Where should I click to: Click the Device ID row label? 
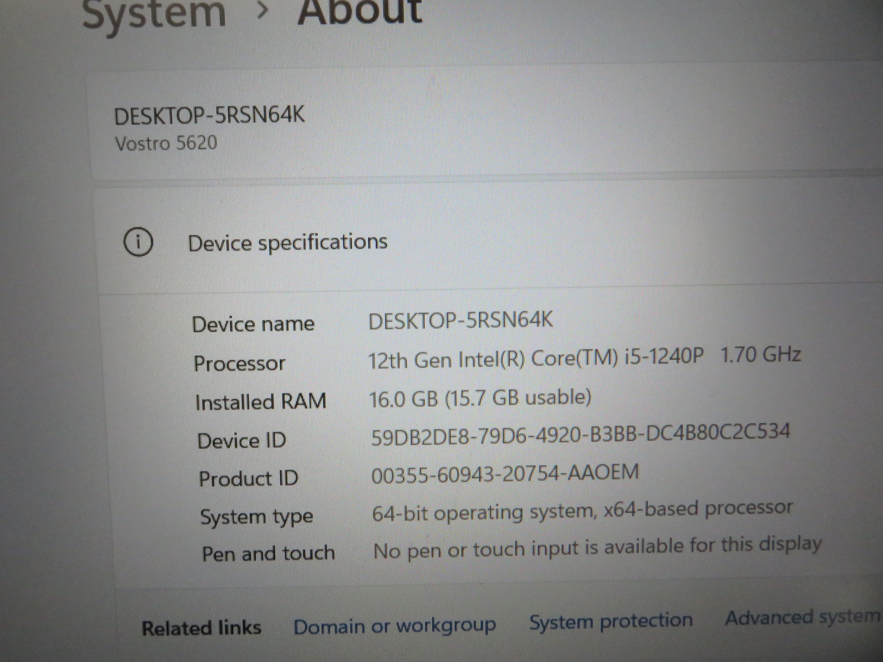pyautogui.click(x=241, y=441)
